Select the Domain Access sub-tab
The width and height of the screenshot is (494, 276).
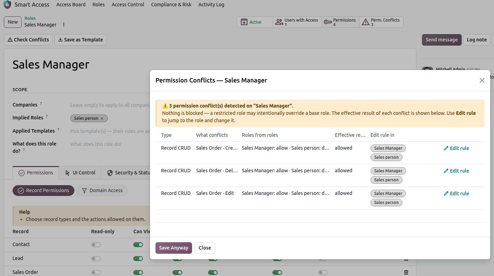pyautogui.click(x=102, y=190)
